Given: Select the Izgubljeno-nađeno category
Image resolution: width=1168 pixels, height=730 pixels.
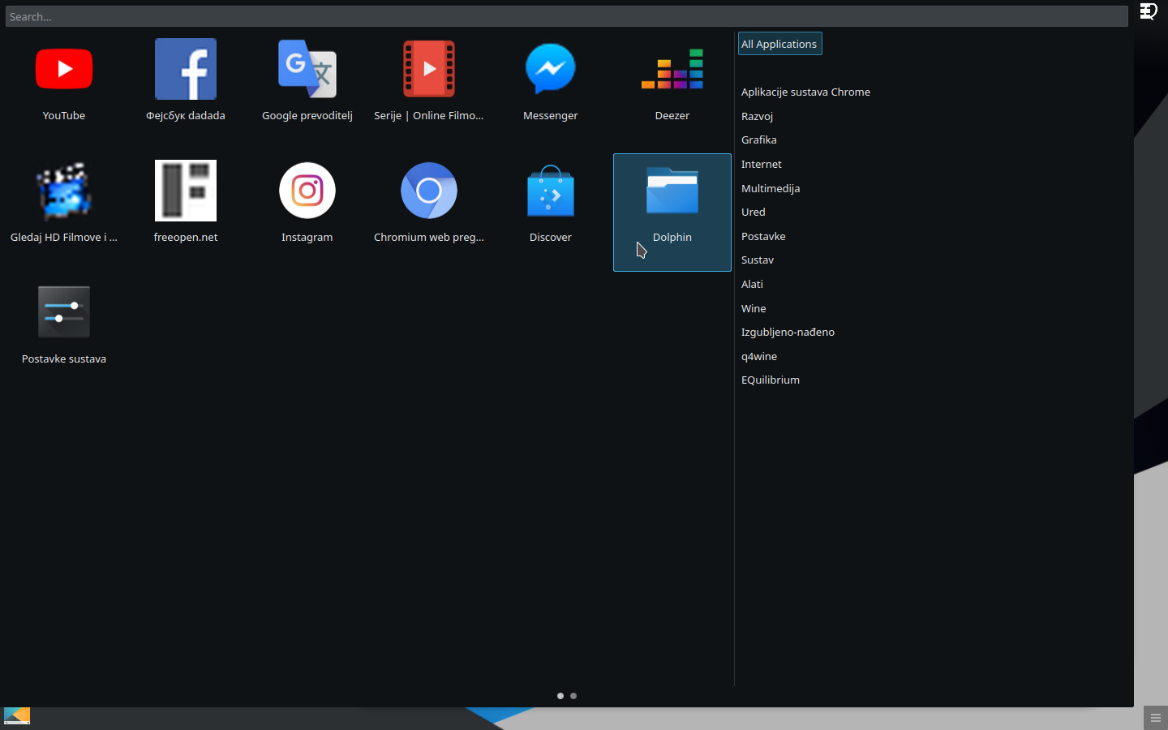Looking at the screenshot, I should [x=787, y=332].
